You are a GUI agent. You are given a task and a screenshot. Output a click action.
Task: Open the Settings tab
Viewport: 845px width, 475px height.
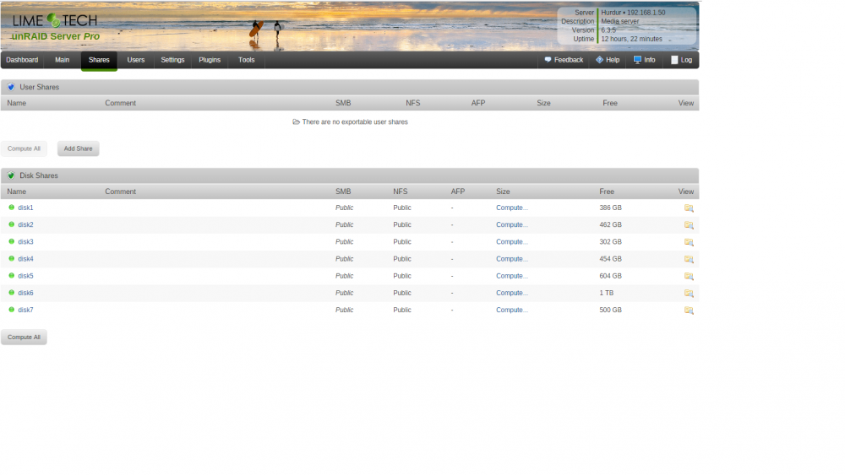coord(172,60)
